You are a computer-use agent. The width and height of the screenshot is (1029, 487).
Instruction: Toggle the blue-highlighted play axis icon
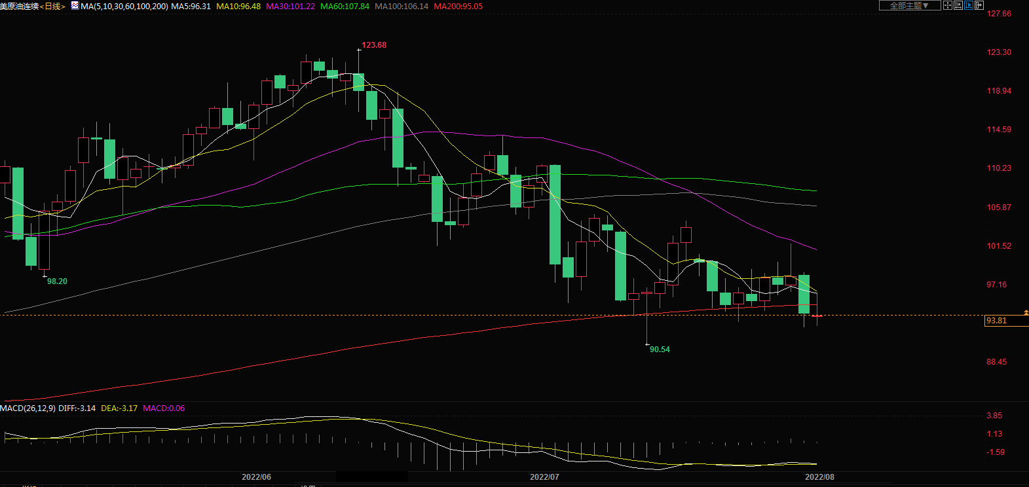[x=969, y=5]
